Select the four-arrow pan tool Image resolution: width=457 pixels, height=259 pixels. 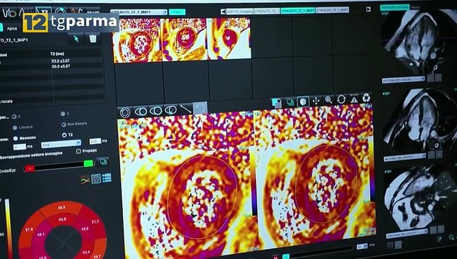pos(316,101)
